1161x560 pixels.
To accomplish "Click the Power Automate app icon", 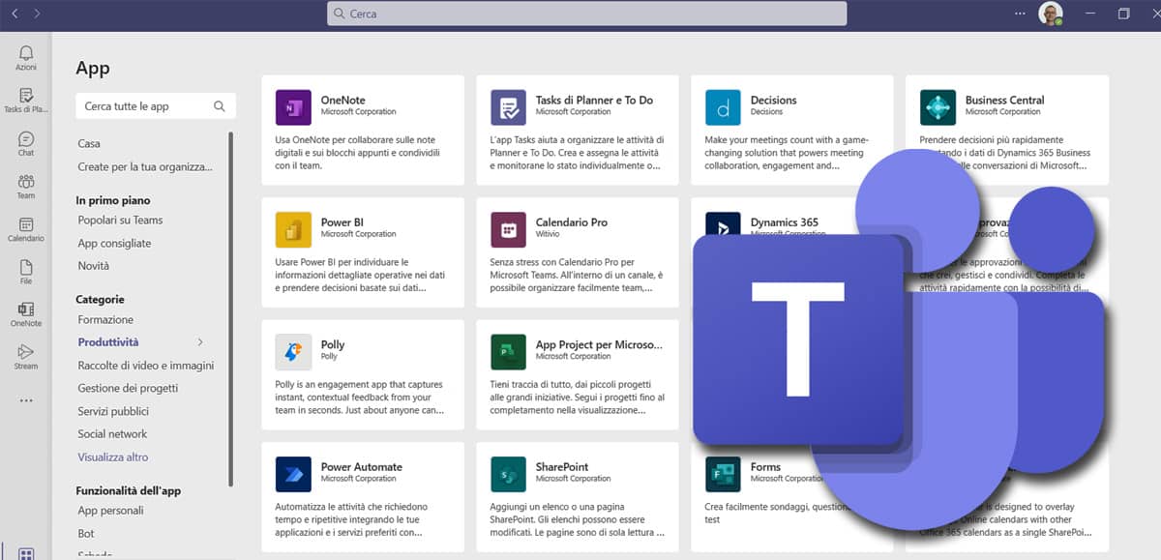I will pyautogui.click(x=293, y=474).
